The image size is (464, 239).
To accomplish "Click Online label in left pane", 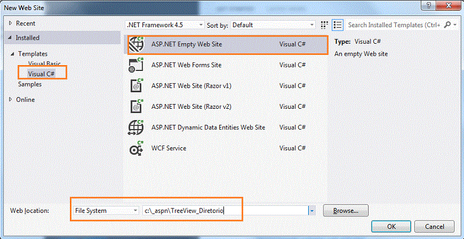I will (x=25, y=99).
